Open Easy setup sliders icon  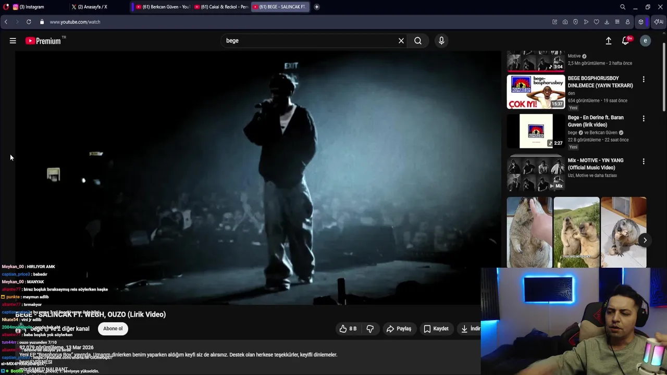click(x=617, y=22)
